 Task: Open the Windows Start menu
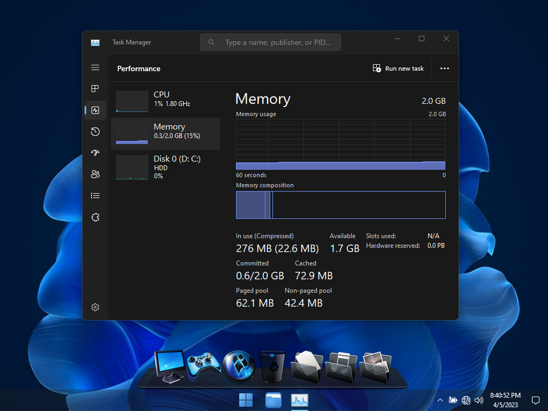pos(246,400)
